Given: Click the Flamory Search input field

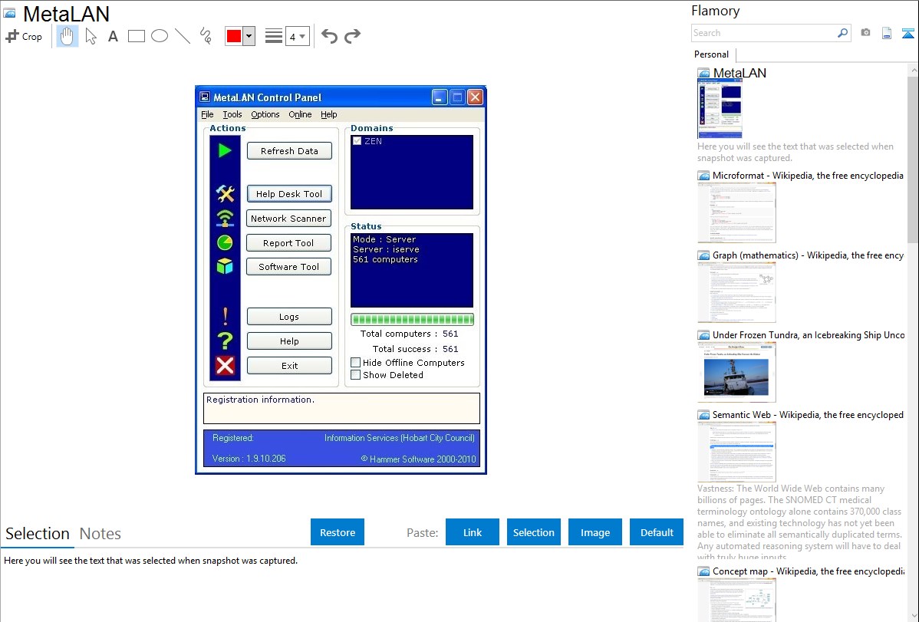Looking at the screenshot, I should [x=764, y=33].
